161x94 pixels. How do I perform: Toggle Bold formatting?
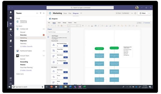click(x=83, y=25)
